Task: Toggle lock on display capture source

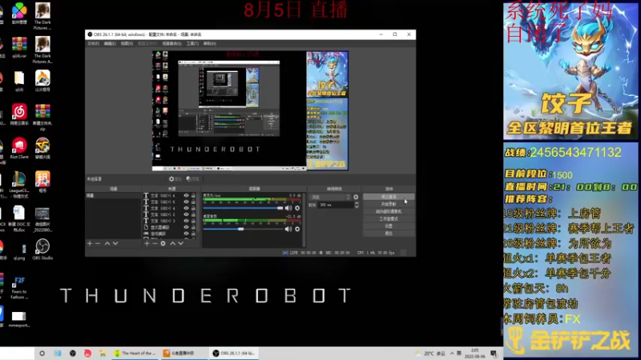Action: pos(193,227)
